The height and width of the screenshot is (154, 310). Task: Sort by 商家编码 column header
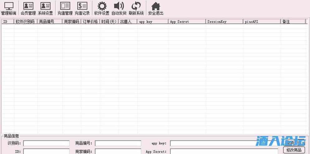point(72,22)
